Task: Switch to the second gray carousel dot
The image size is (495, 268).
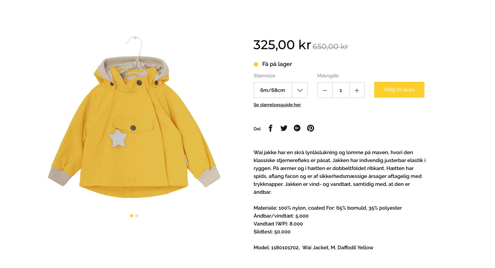Action: tap(137, 216)
